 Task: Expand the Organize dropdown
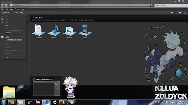click(x=6, y=13)
